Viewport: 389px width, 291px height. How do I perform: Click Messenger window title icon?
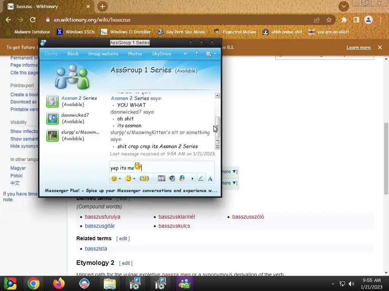coord(43,43)
